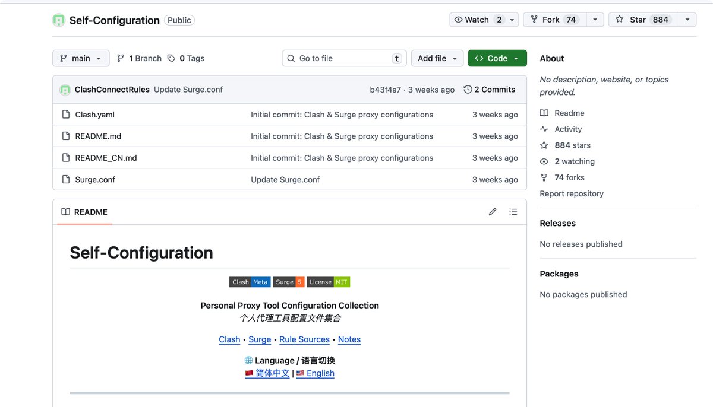Jump to the Clash section link in README
This screenshot has width=713, height=407.
tap(229, 339)
